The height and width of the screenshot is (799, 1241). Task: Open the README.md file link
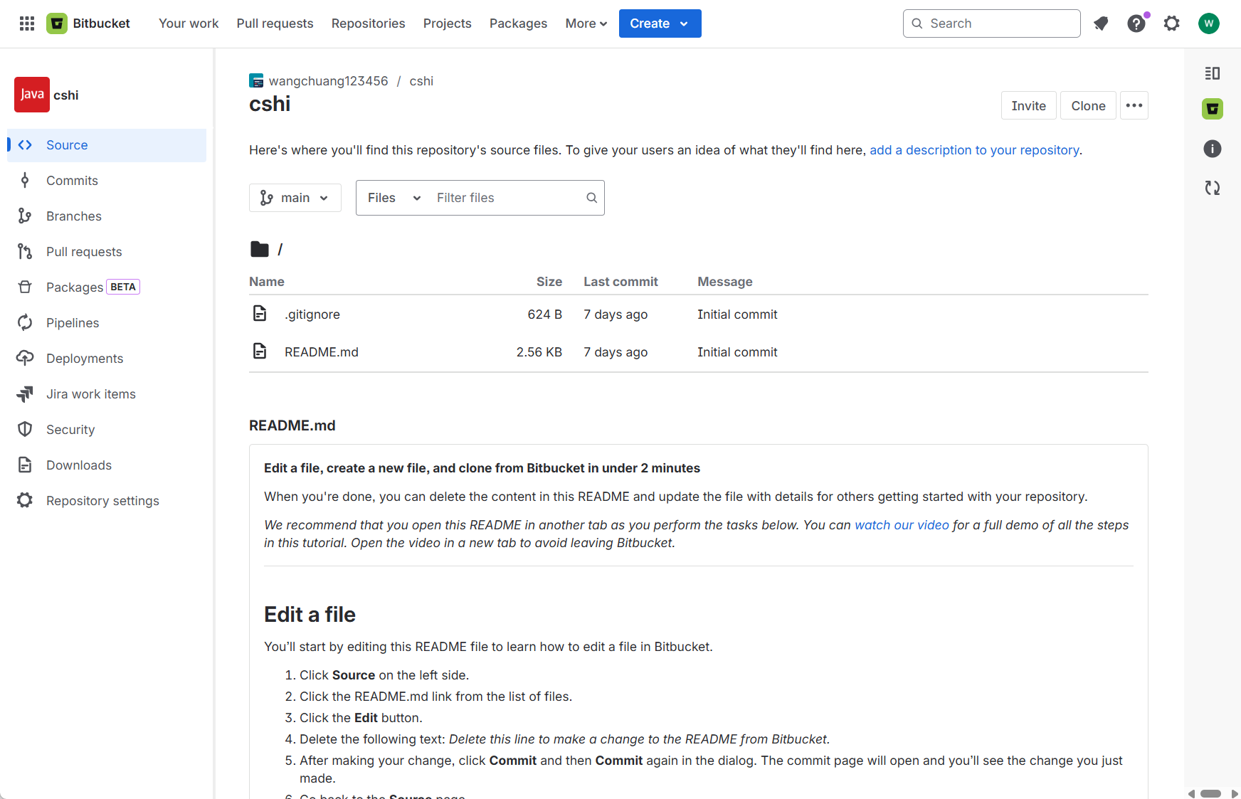pyautogui.click(x=322, y=351)
